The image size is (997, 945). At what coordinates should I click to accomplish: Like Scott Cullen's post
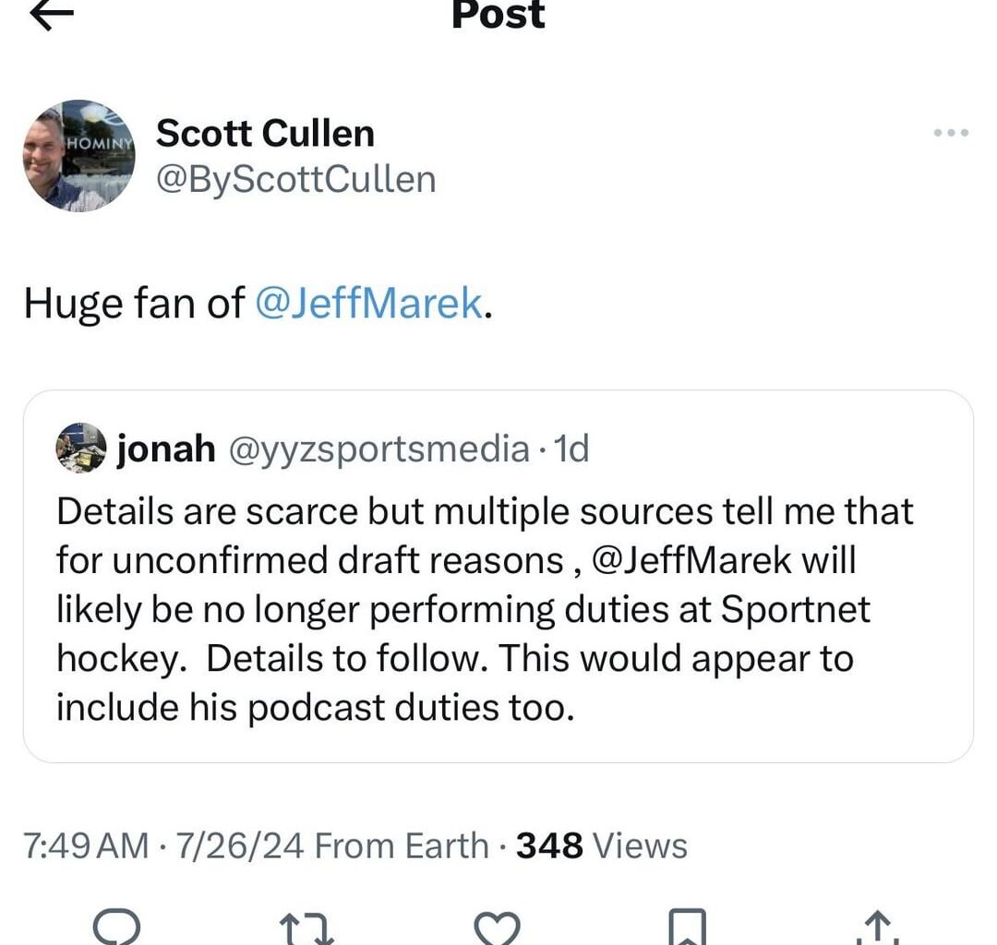[x=498, y=927]
